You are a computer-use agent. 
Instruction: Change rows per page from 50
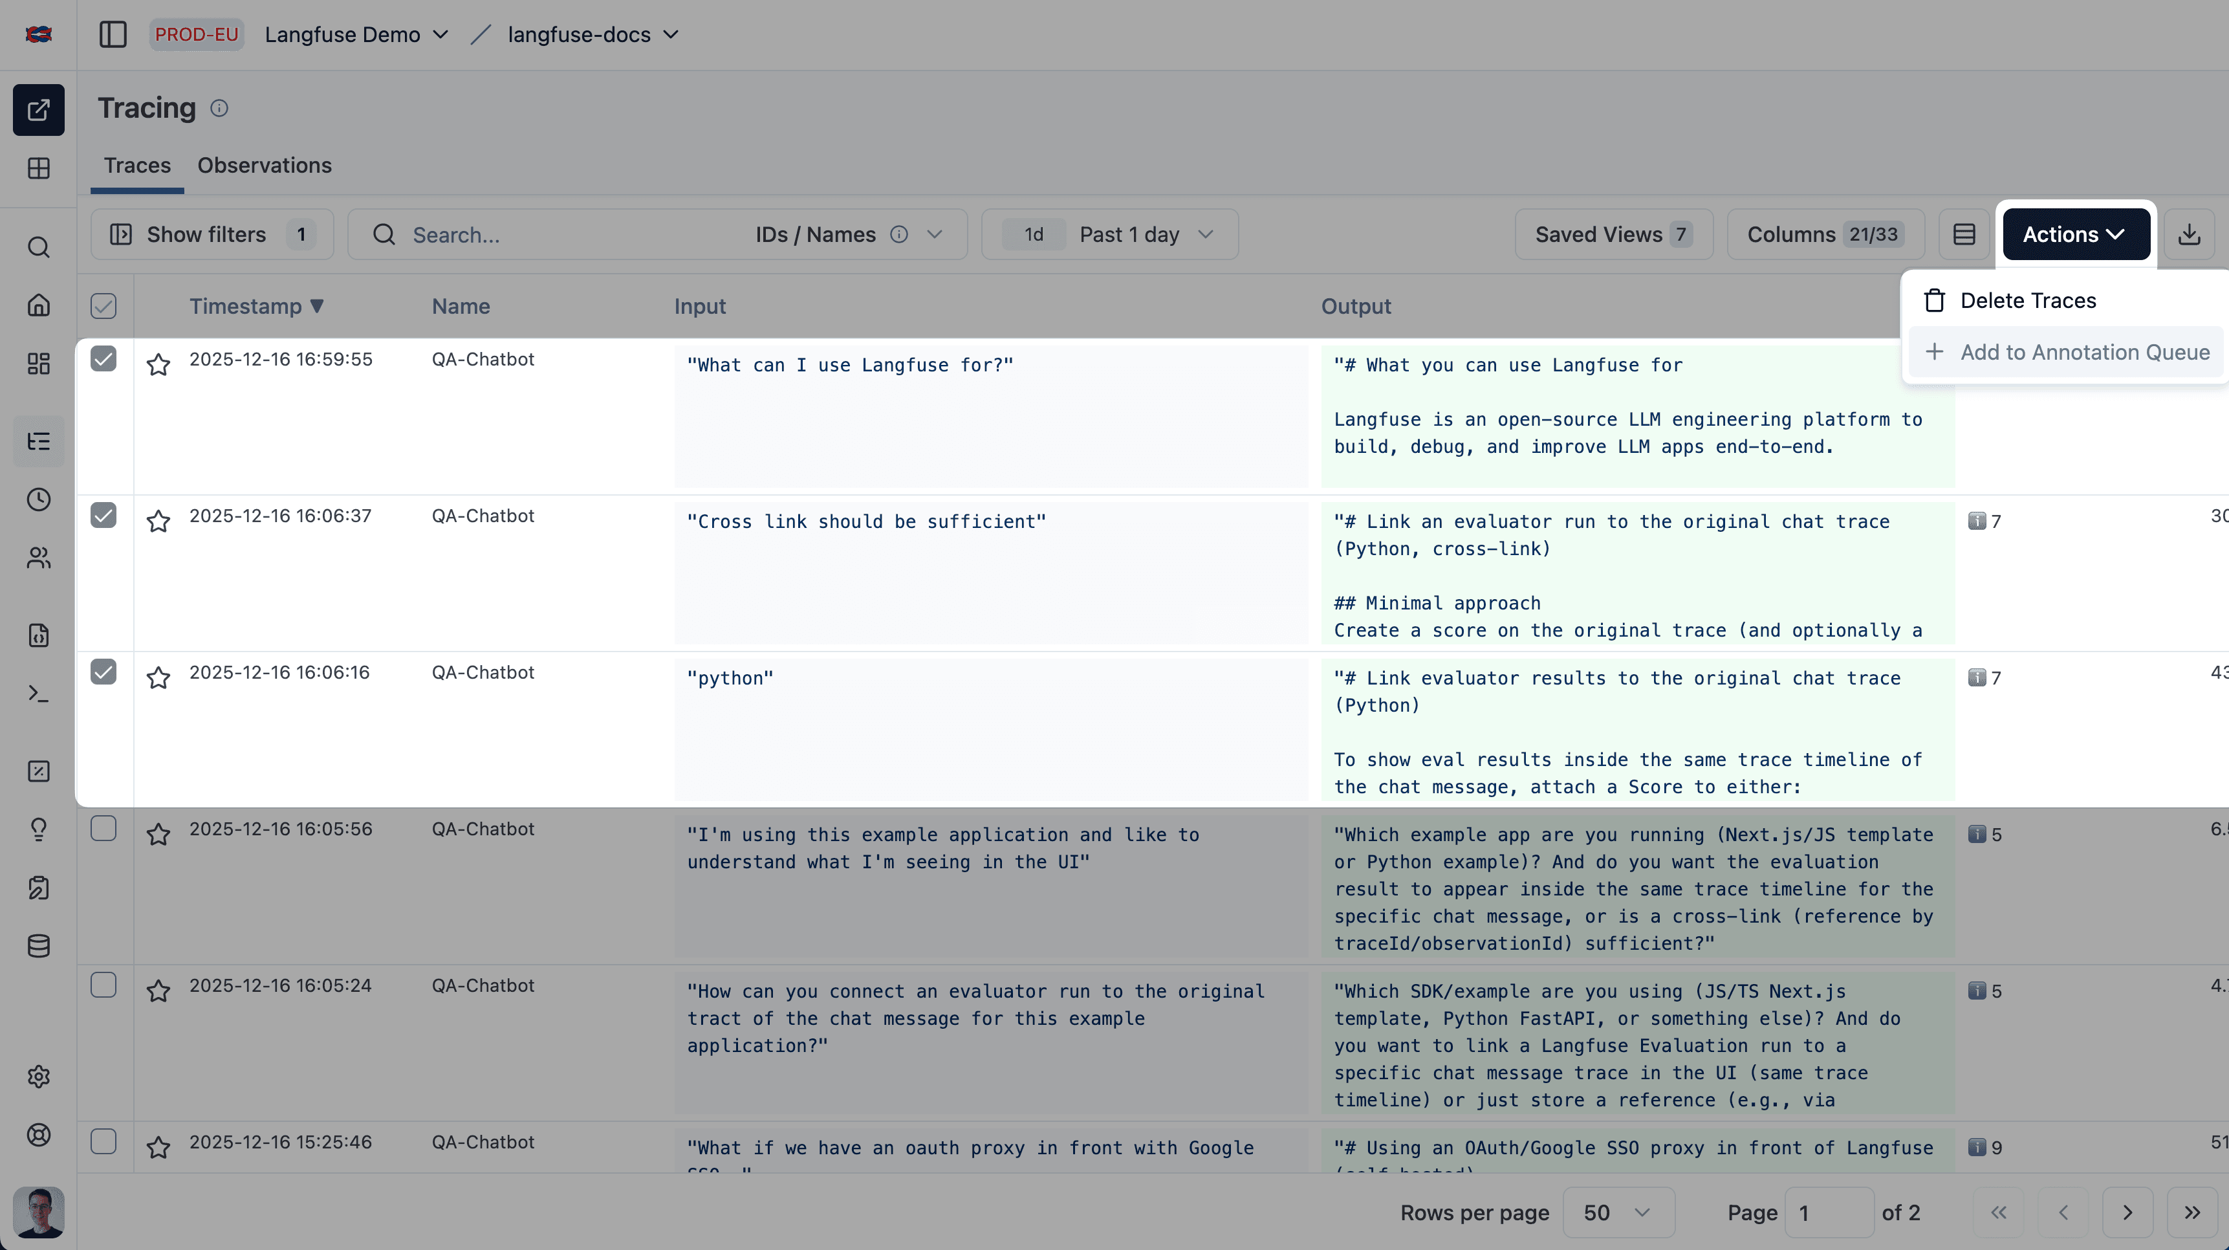click(x=1617, y=1212)
